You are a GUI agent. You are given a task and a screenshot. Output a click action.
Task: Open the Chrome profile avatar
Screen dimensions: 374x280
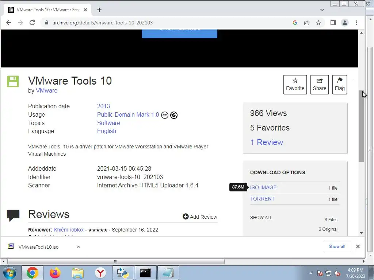click(x=345, y=23)
